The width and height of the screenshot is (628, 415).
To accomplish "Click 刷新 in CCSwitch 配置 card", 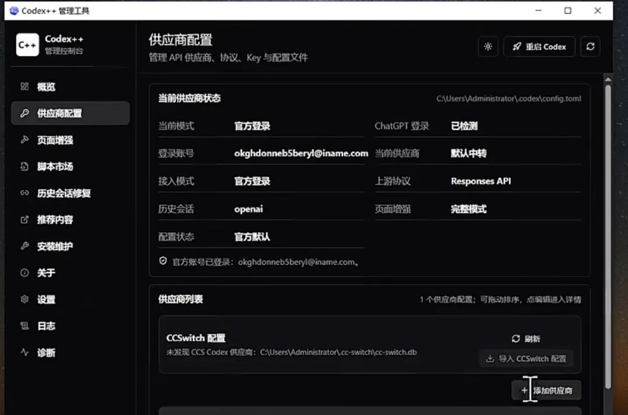I will (526, 339).
